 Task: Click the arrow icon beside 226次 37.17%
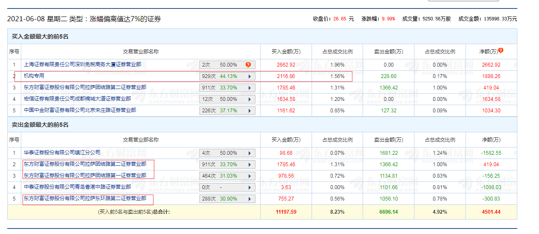[249, 111]
